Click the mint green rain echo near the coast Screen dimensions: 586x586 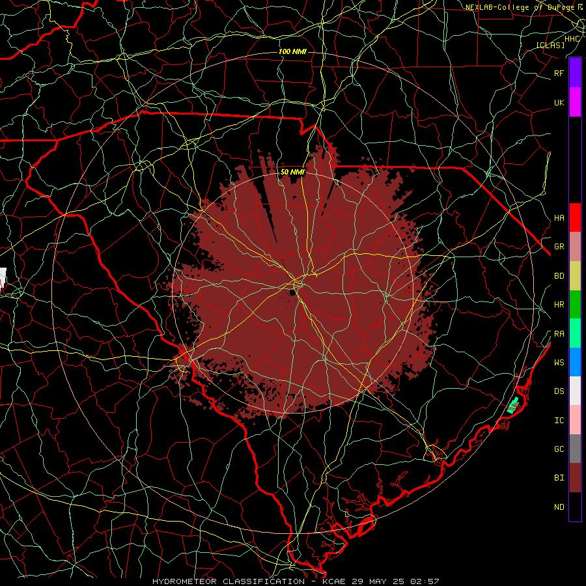click(x=513, y=406)
